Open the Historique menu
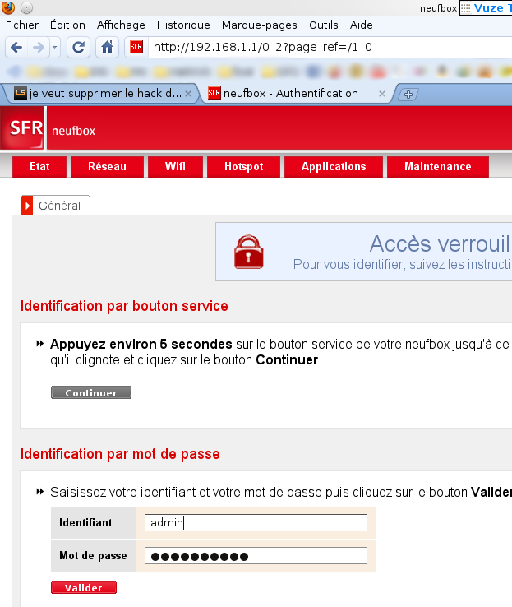 [183, 25]
